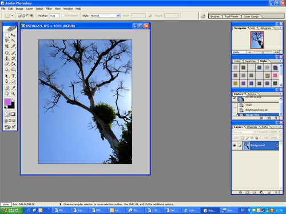286x214 pixels.
Task: Select the Type tool
Action: [13, 76]
